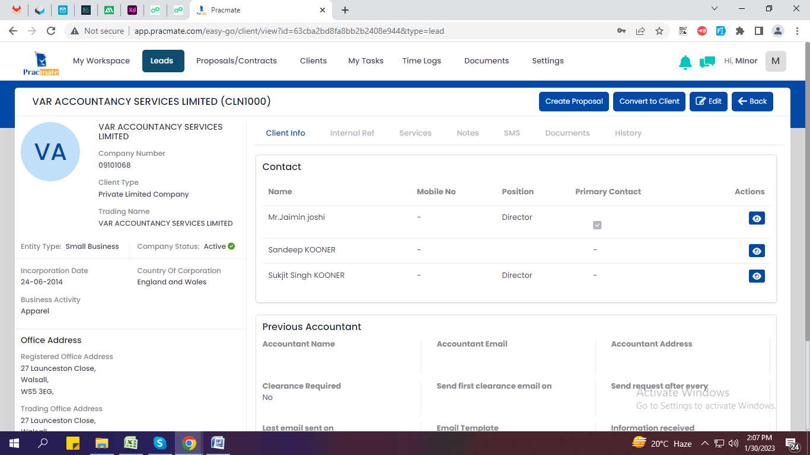
Task: Close the Pracmate browser tab
Action: tap(323, 10)
